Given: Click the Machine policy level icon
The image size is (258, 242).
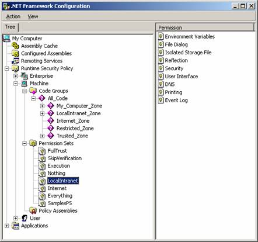Looking at the screenshot, I should tap(25, 84).
